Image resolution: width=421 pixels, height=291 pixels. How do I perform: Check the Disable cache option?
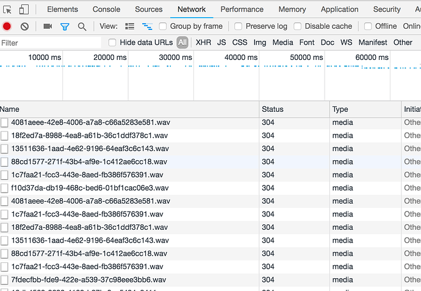pos(298,26)
